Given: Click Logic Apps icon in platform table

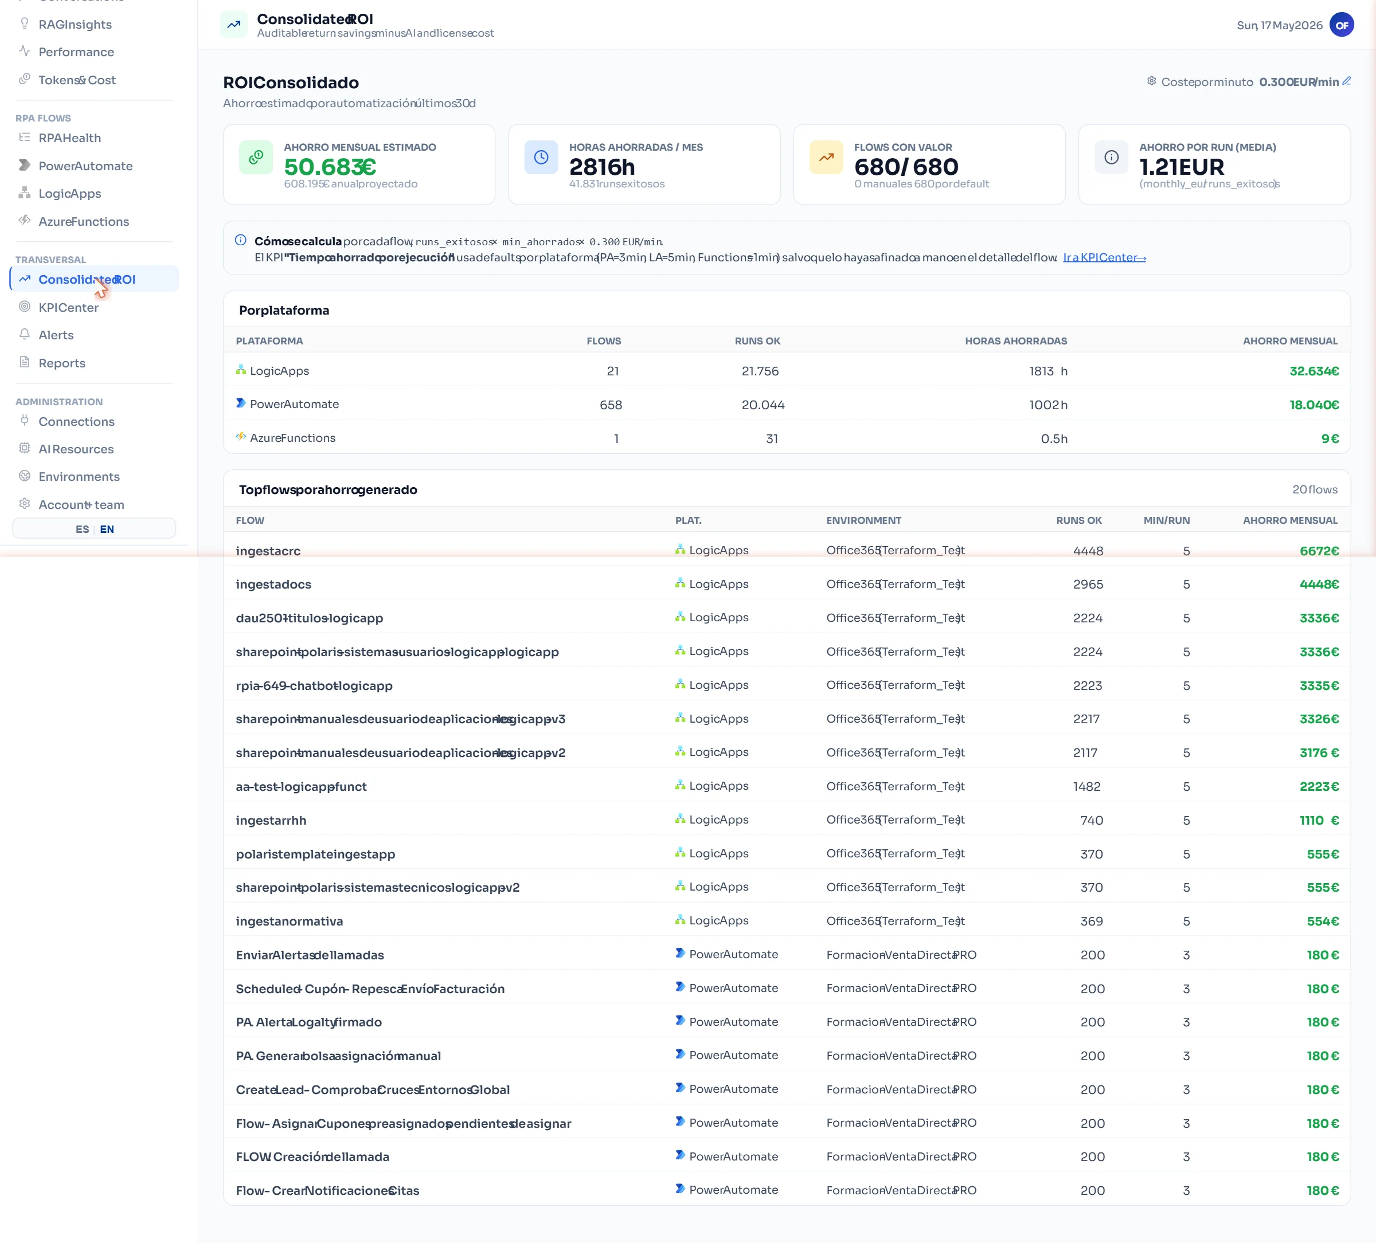Looking at the screenshot, I should pos(241,370).
